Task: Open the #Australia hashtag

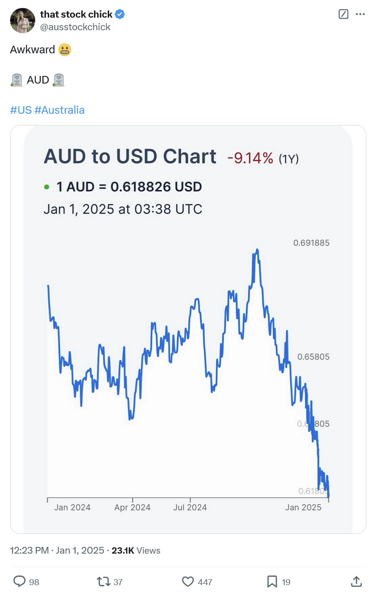Action: [60, 110]
